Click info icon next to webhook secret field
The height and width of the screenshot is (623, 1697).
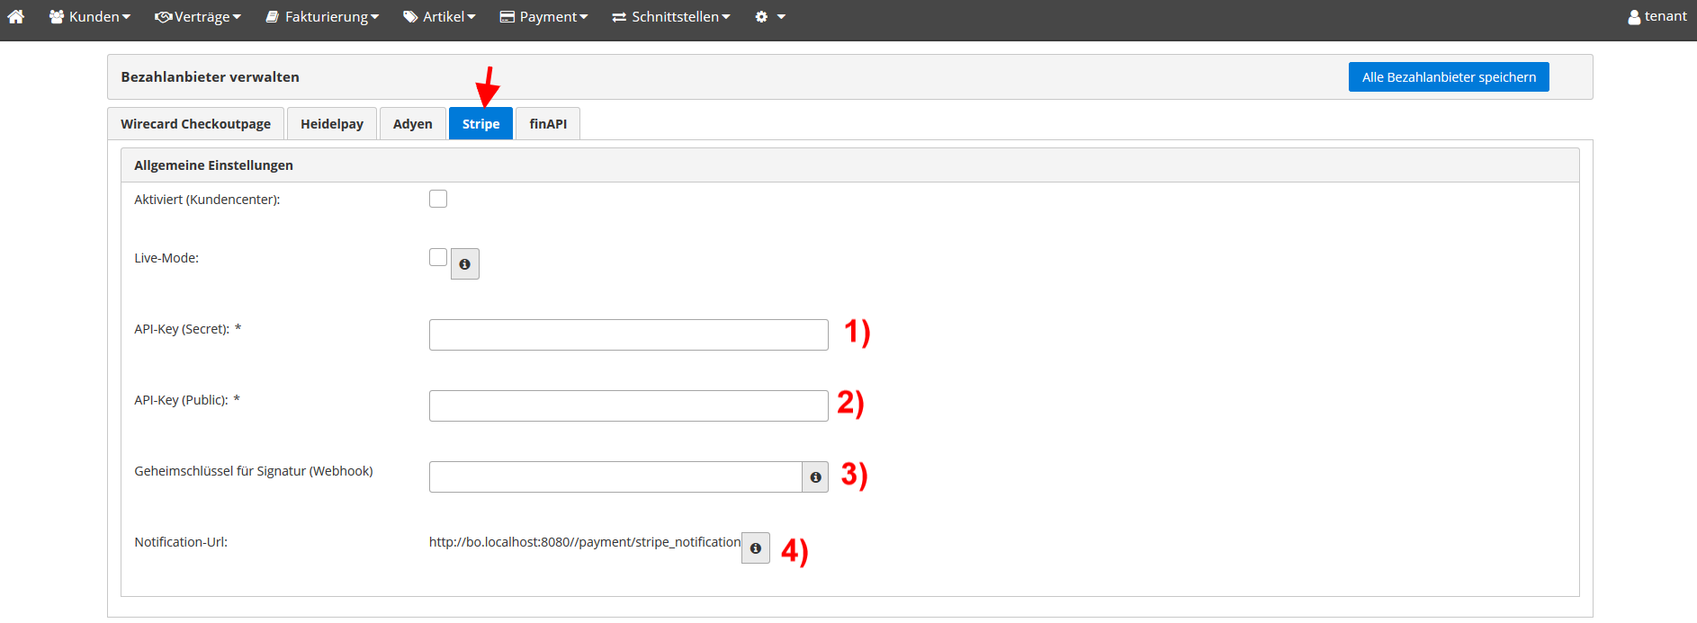pyautogui.click(x=815, y=477)
